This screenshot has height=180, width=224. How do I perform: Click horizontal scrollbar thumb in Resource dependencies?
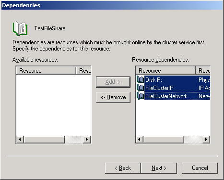(164, 139)
